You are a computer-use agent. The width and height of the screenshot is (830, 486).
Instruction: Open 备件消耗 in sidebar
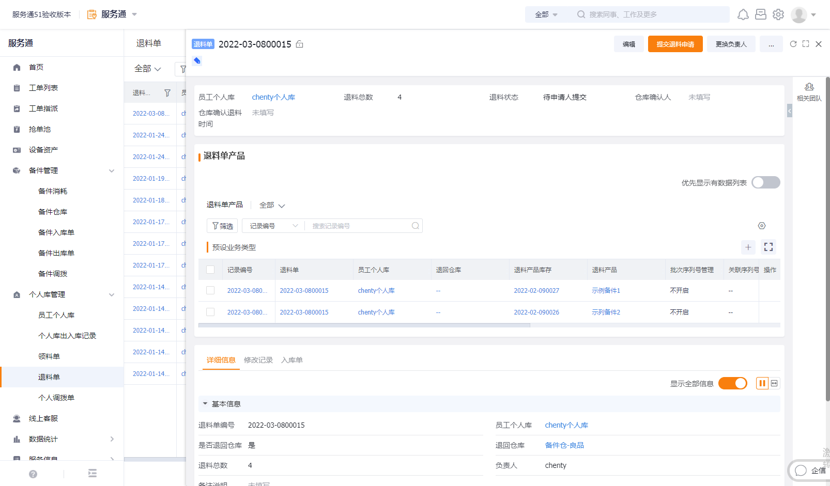53,191
